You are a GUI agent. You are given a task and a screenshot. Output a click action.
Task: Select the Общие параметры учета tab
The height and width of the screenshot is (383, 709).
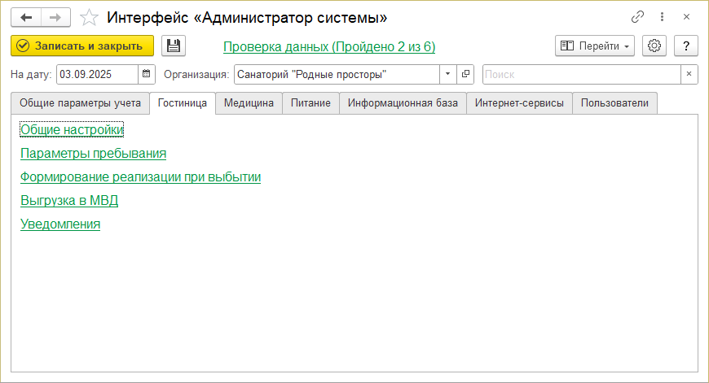(81, 103)
